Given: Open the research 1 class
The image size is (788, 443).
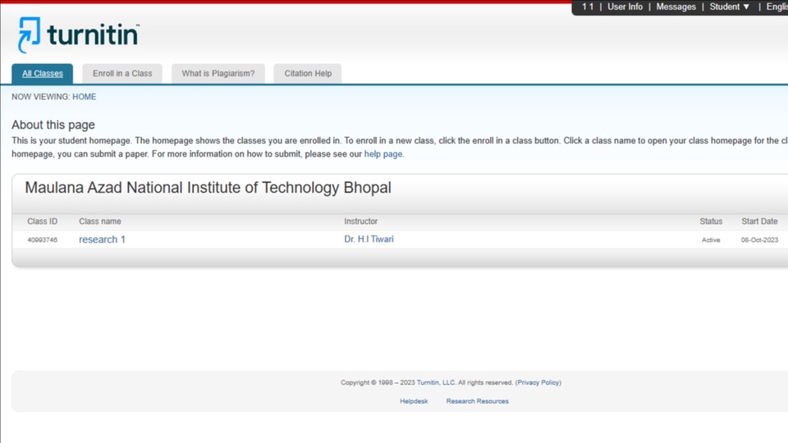Looking at the screenshot, I should tap(102, 240).
